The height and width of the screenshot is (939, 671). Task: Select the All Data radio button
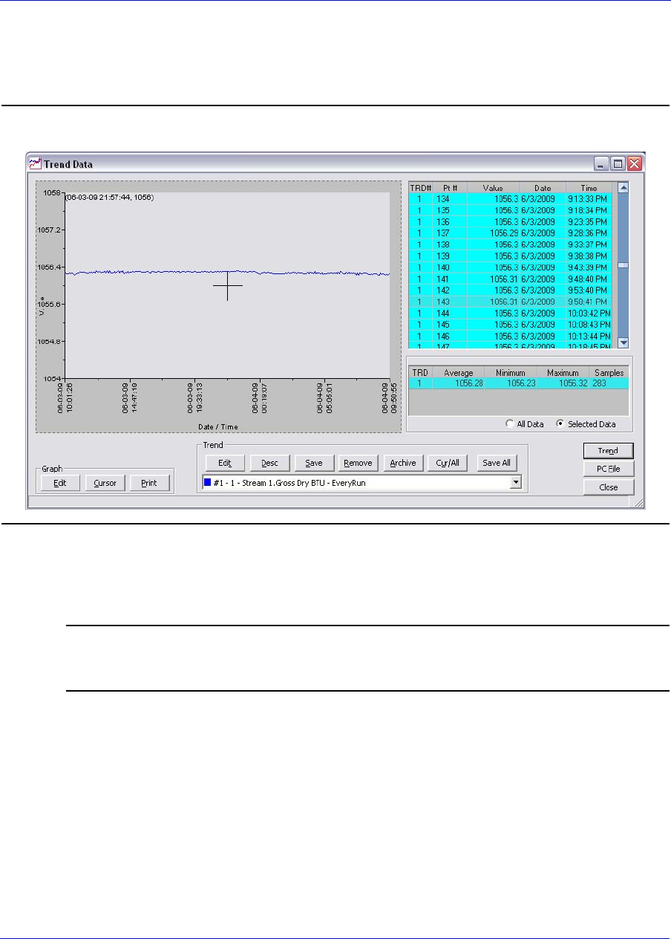coord(508,424)
